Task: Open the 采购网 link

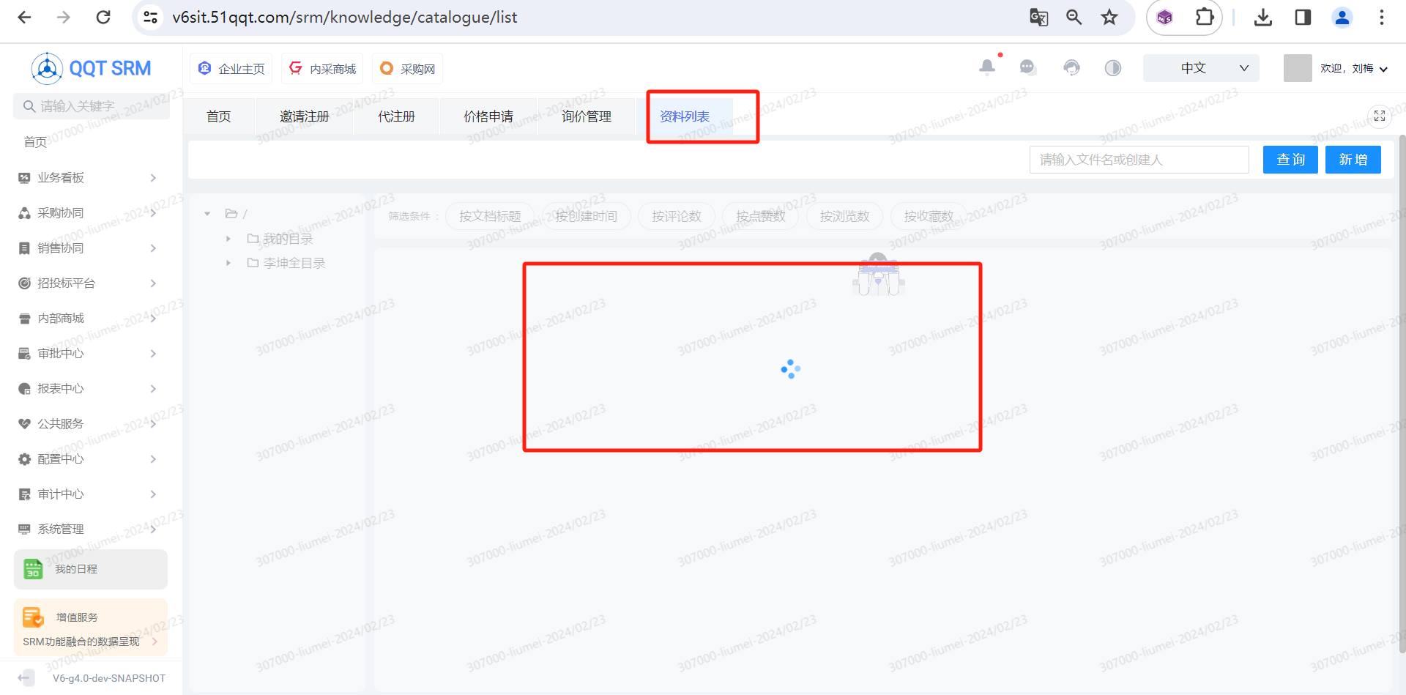Action: [x=408, y=69]
